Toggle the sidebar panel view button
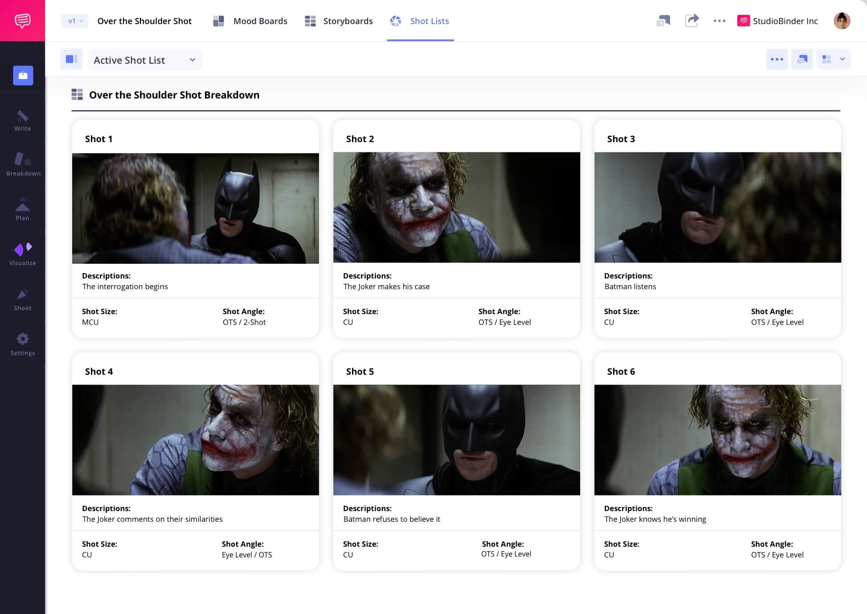 [x=71, y=59]
